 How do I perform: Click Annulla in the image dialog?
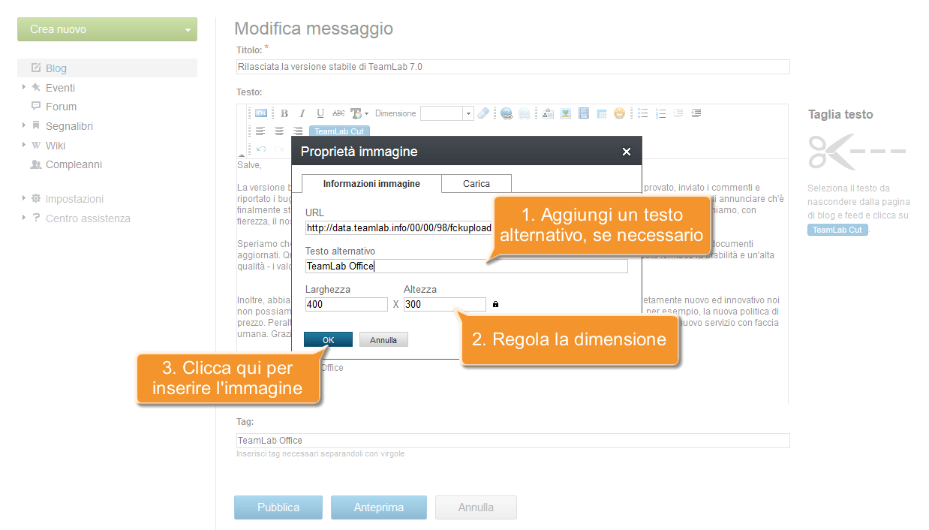tap(383, 339)
